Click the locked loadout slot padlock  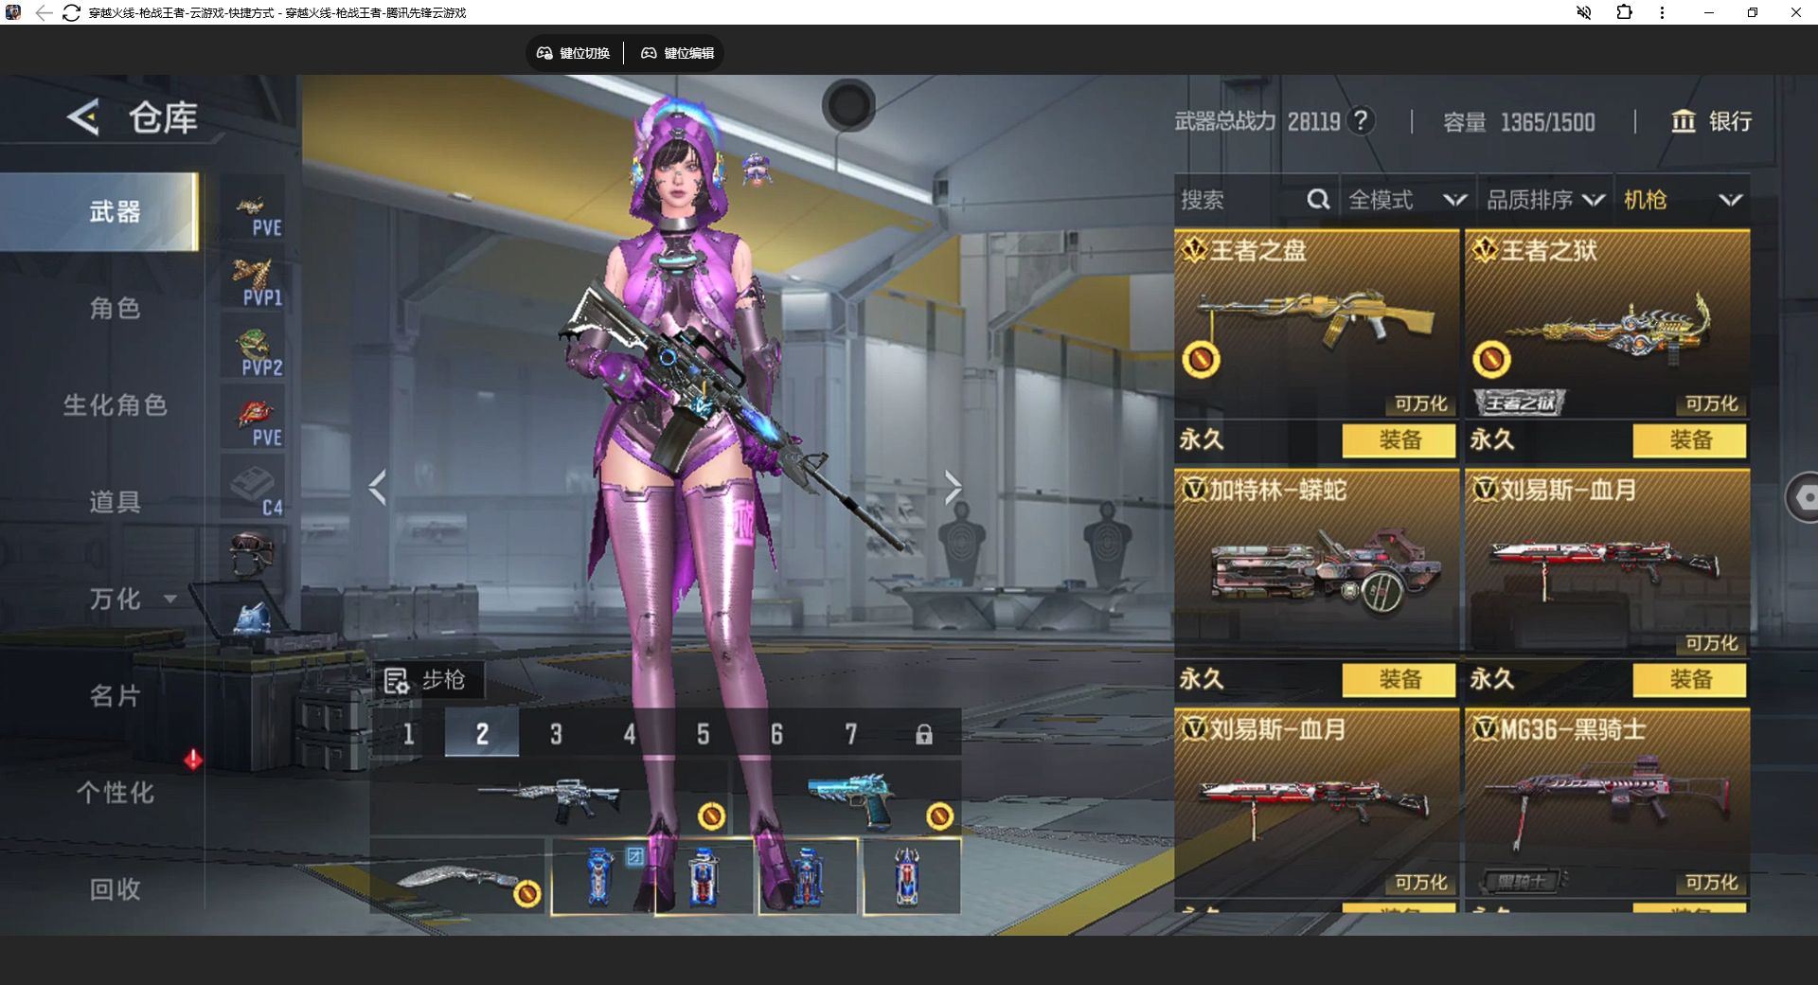point(924,734)
